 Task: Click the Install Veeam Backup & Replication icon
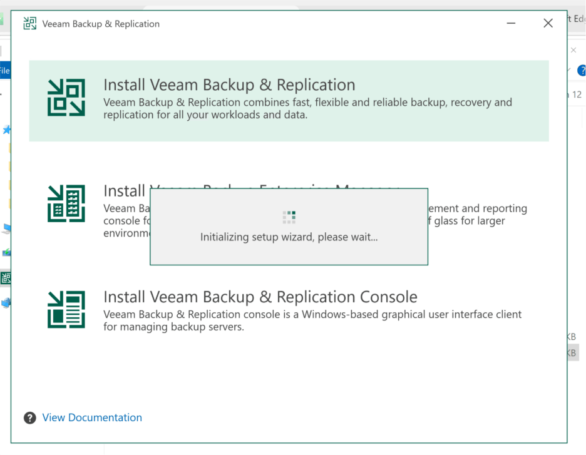tap(66, 98)
